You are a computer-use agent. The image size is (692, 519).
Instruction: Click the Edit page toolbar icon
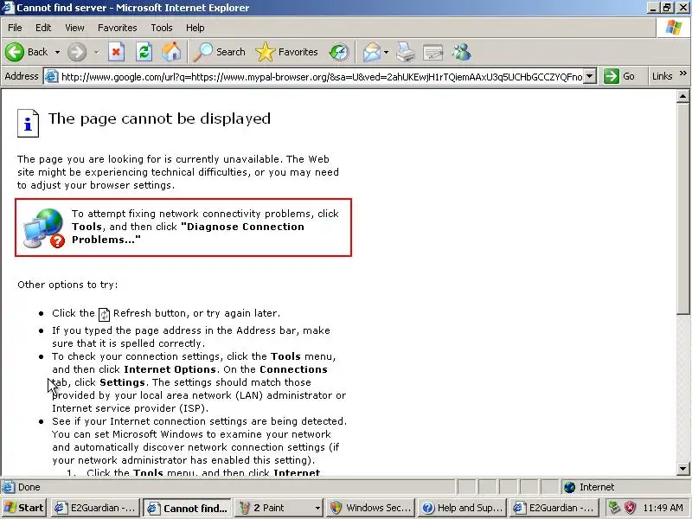[x=433, y=52]
